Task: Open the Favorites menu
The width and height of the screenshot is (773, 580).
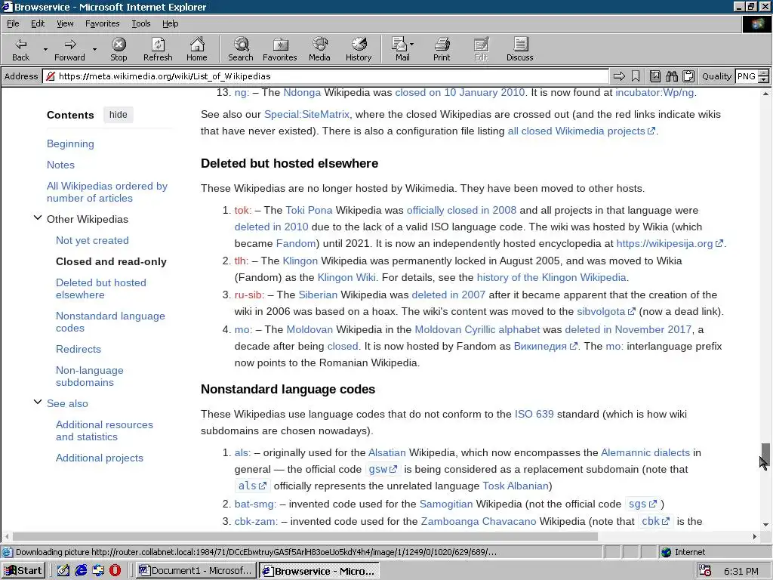Action: [102, 23]
